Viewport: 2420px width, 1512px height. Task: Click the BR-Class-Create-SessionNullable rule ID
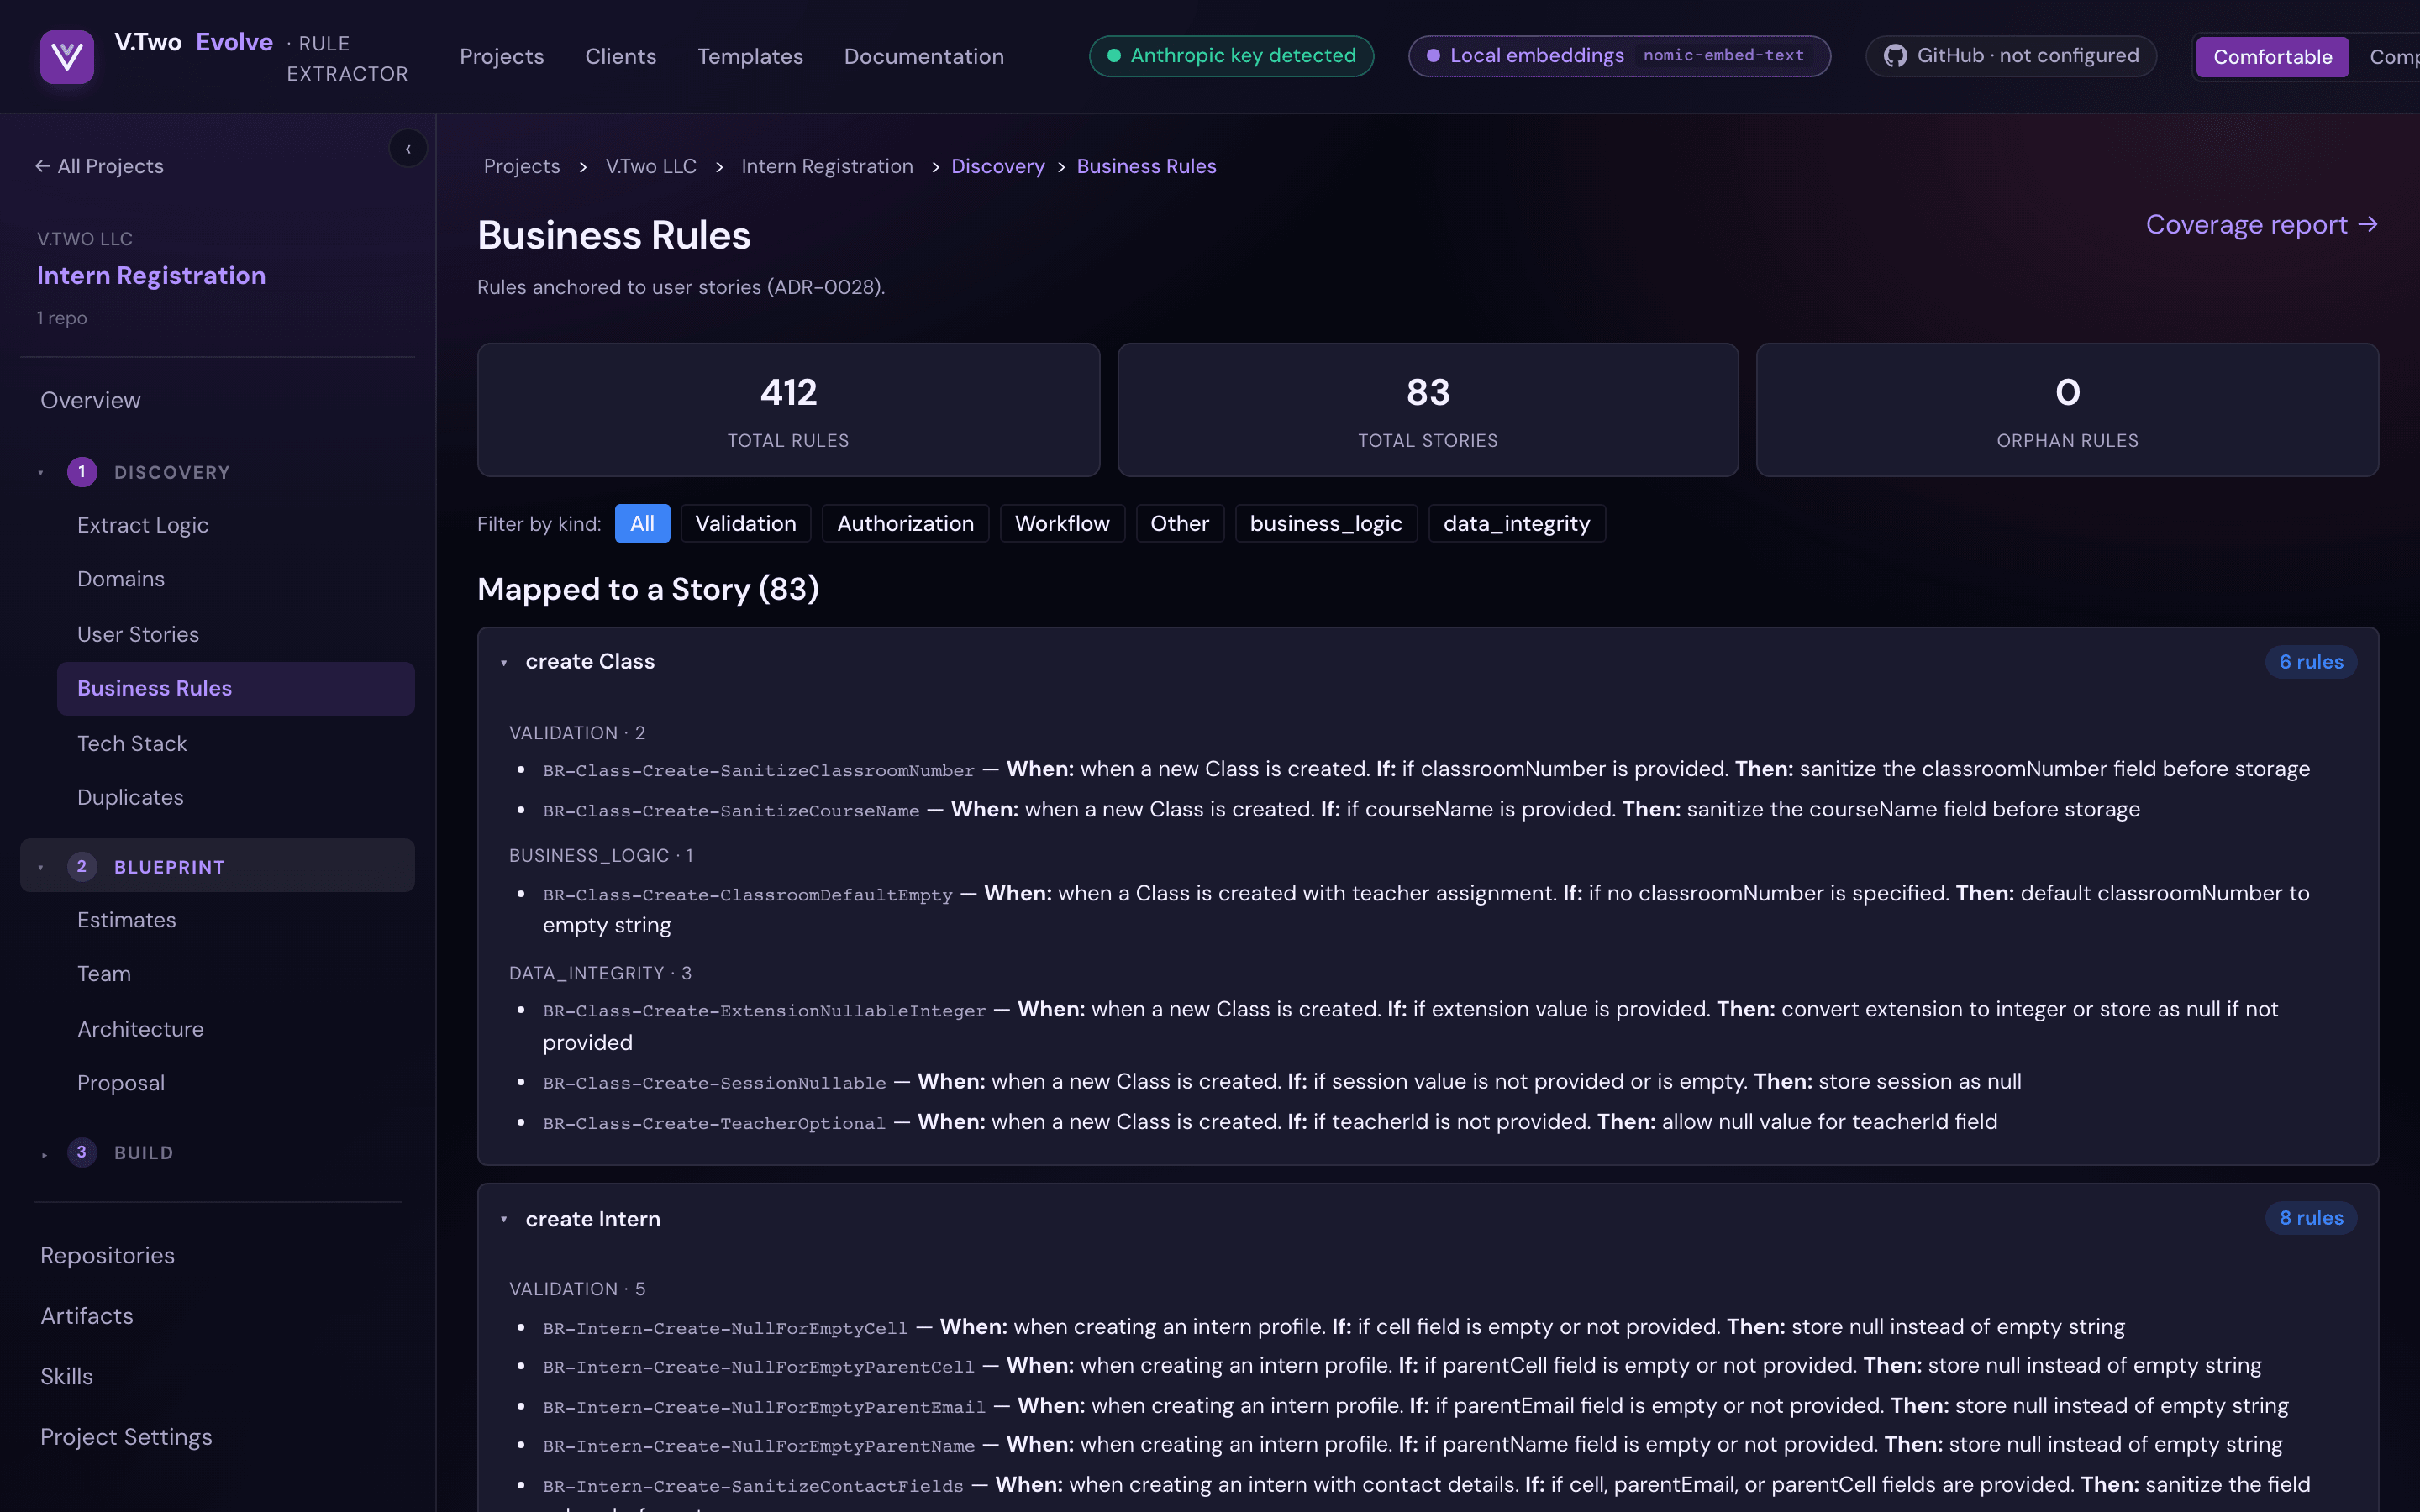pyautogui.click(x=714, y=1083)
